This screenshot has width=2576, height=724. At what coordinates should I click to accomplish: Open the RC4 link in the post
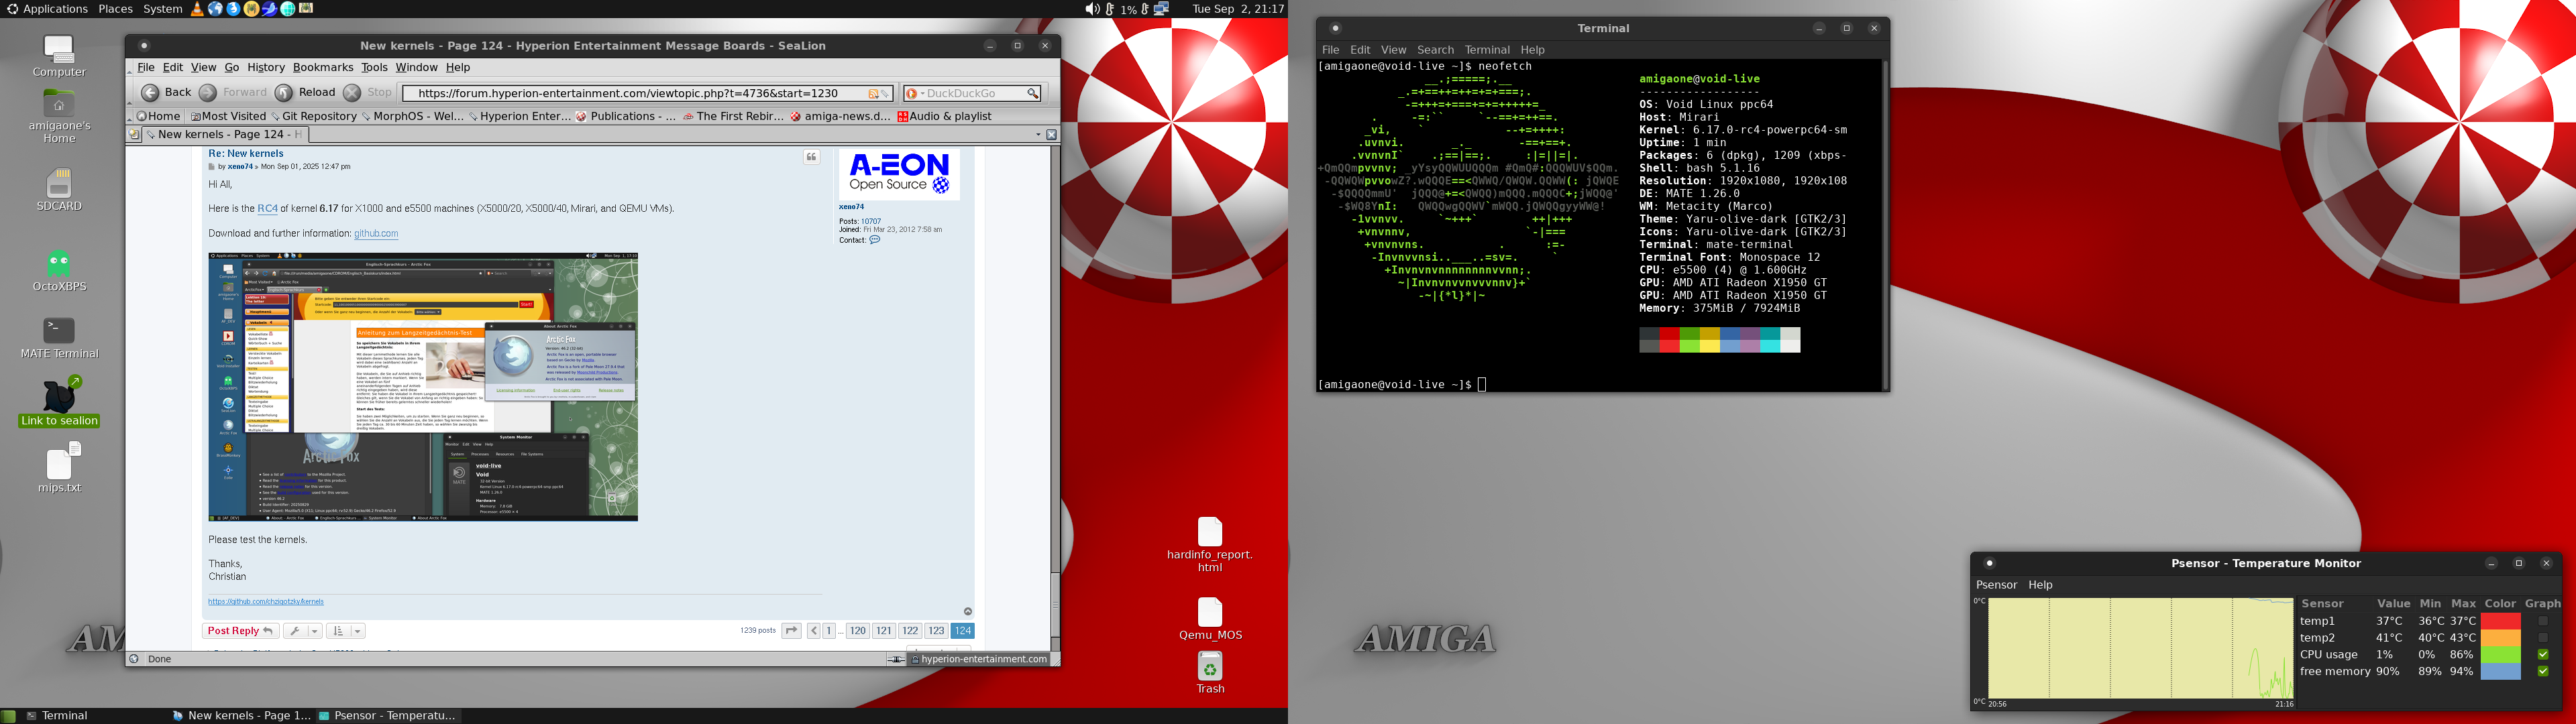[267, 209]
